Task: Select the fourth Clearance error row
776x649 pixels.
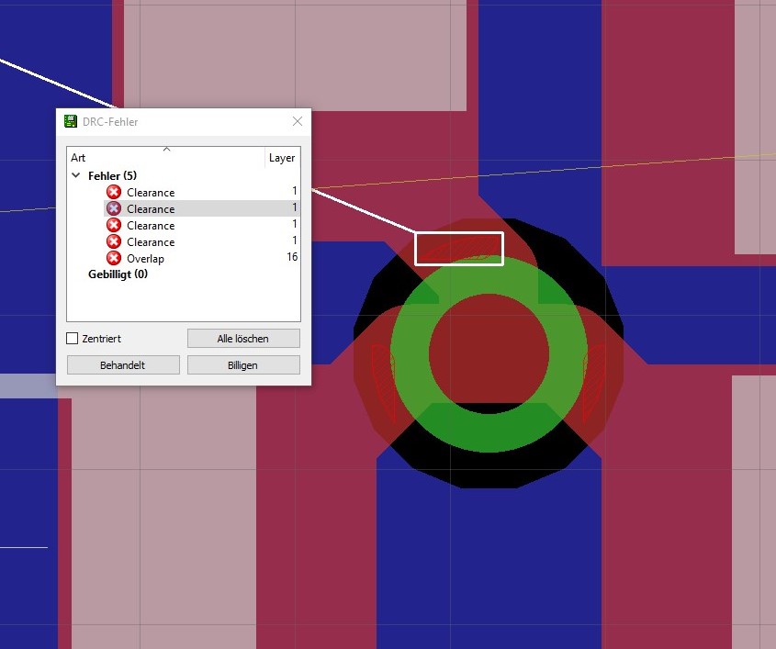Action: [x=201, y=241]
